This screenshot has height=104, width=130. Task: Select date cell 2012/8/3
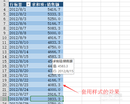pyautogui.click(x=20, y=19)
